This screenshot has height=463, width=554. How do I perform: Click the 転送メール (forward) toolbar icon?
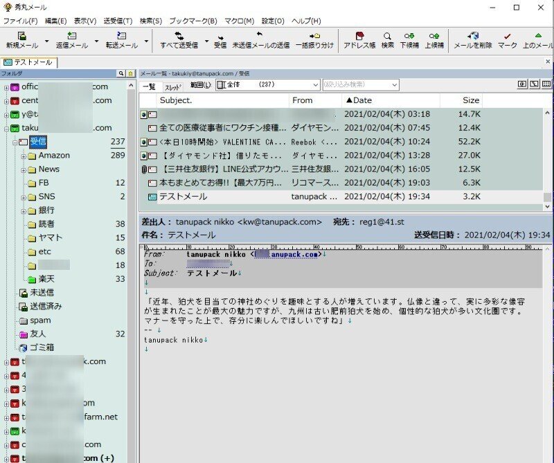[x=122, y=36]
